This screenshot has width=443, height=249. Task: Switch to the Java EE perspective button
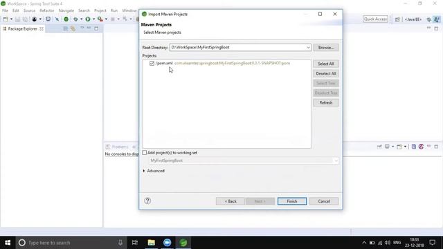(x=413, y=19)
